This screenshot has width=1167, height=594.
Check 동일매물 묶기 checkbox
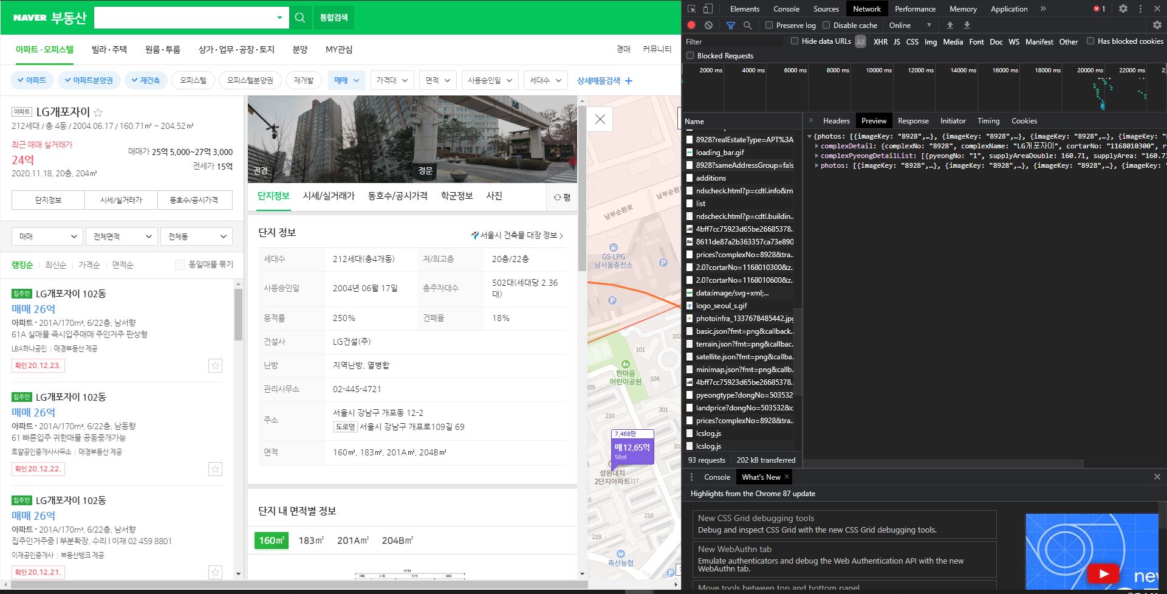[180, 264]
